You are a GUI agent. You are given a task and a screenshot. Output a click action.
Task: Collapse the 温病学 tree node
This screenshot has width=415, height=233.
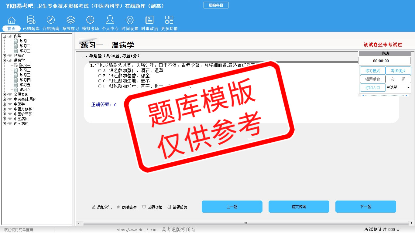point(5,61)
